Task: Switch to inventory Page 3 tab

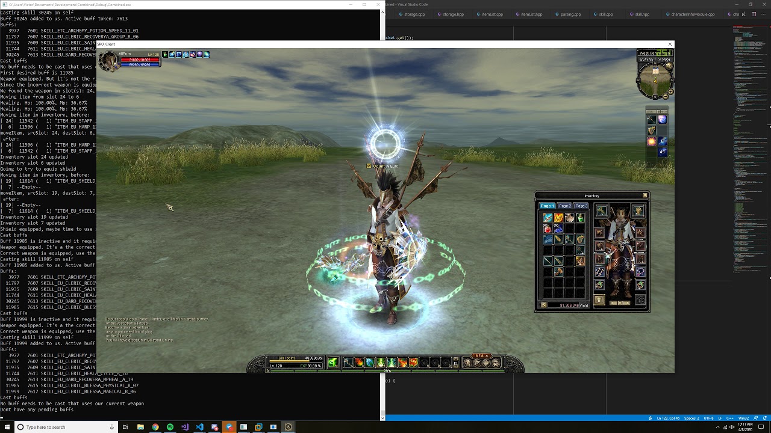Action: tap(581, 206)
